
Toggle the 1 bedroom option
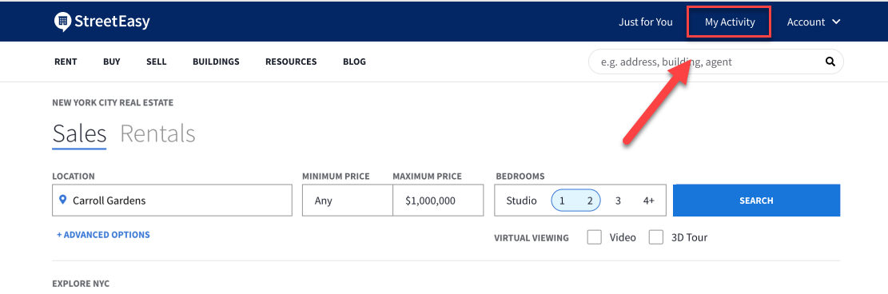562,201
